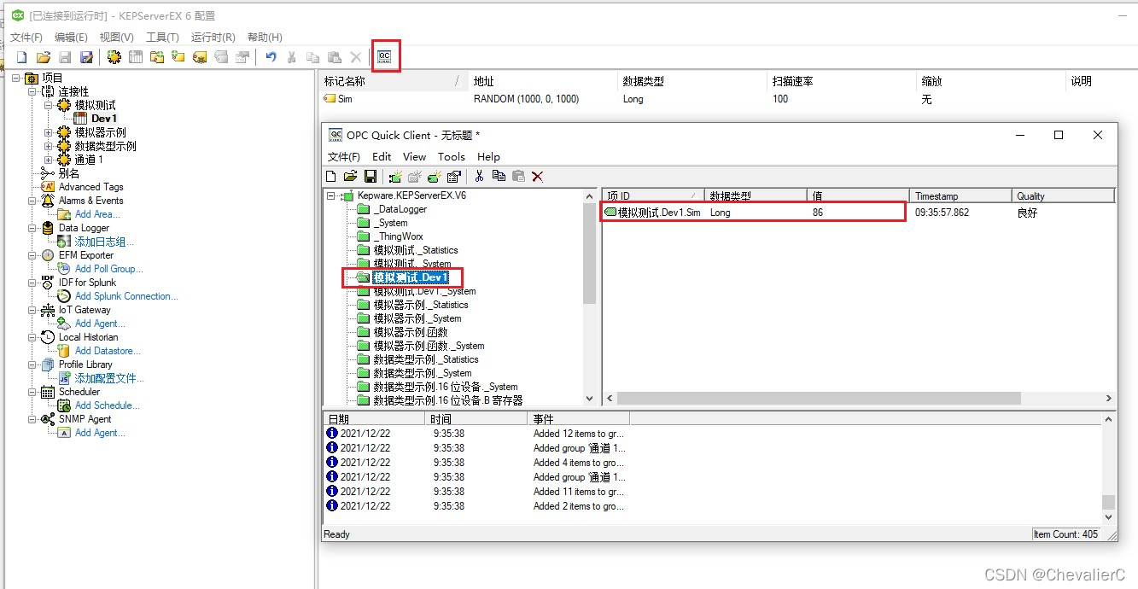Select _ThingWorx group in Quick Client tree
The image size is (1138, 589).
click(x=399, y=236)
